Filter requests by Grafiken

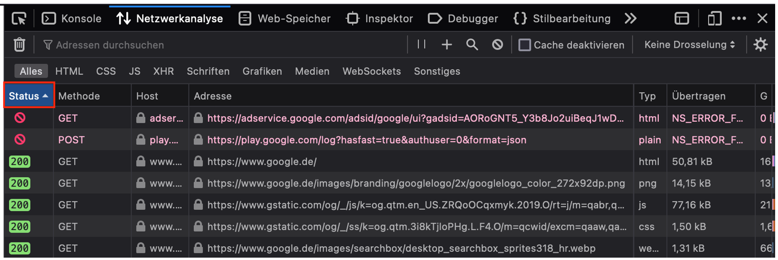262,71
